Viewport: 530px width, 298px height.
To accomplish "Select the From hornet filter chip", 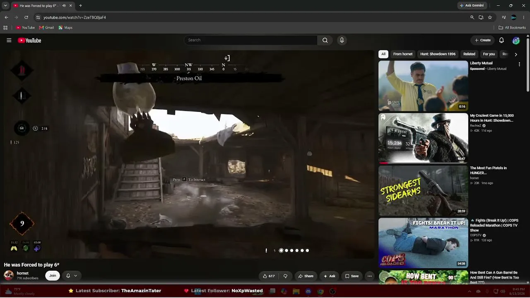I will [403, 54].
